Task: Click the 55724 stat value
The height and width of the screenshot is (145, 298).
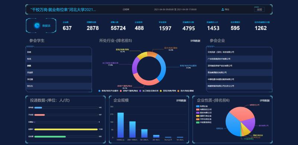Action: click(118, 28)
